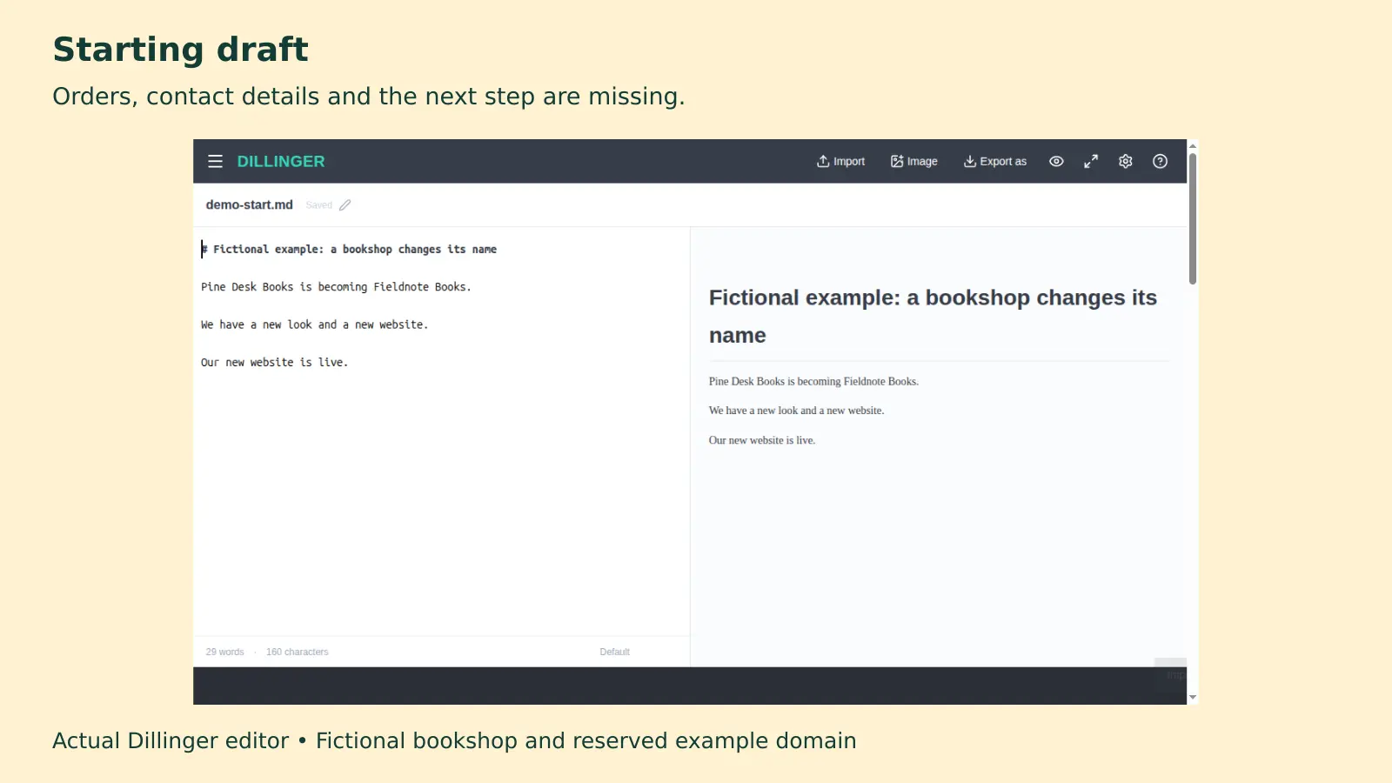Click the pencil icon to rename file

(345, 205)
